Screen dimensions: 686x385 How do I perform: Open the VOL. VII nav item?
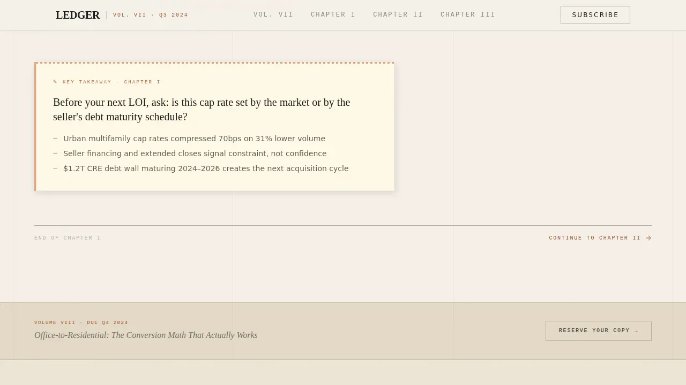[x=273, y=14]
